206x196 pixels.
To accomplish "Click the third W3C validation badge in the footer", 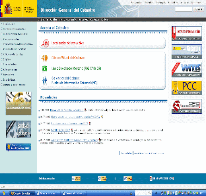I will click(128, 179).
